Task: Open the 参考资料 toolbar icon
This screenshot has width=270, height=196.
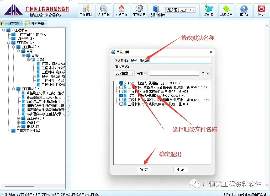Action: tap(226, 9)
